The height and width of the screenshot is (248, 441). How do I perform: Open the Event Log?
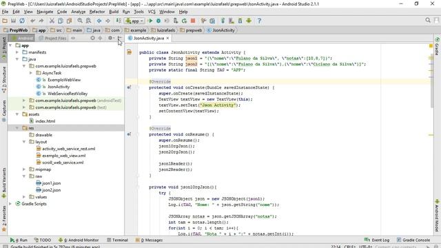click(377, 240)
